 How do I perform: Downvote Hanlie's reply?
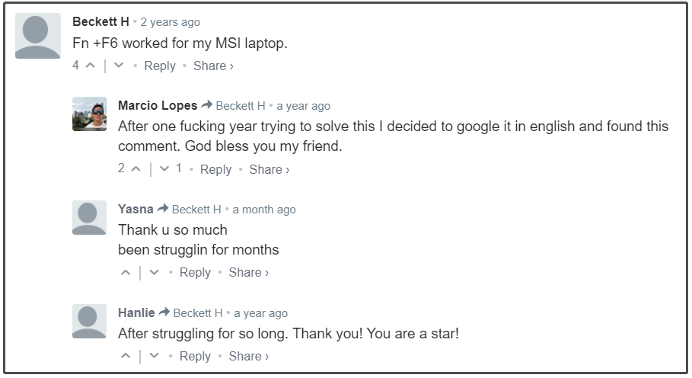tap(154, 356)
